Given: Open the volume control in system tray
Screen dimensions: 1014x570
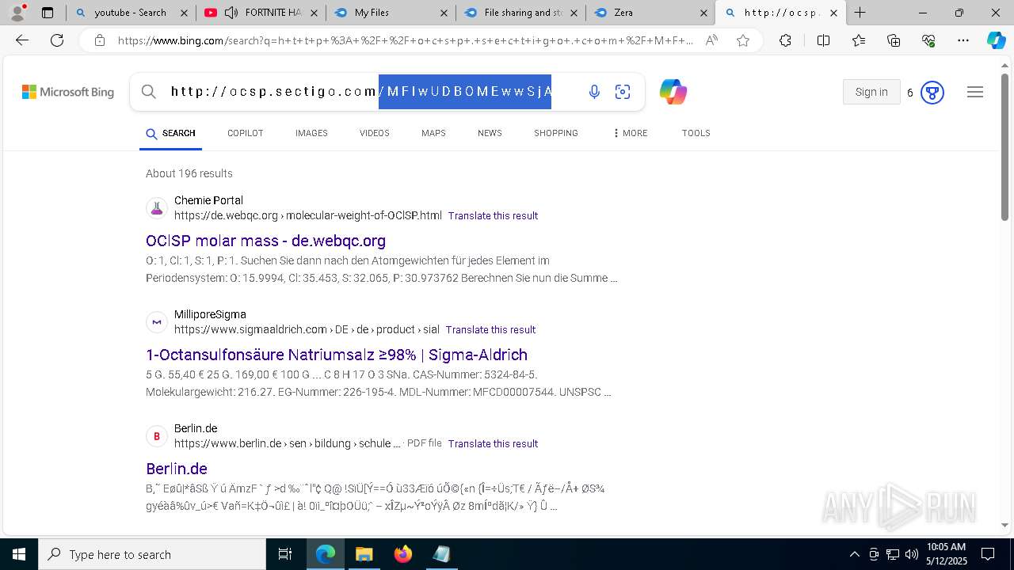Looking at the screenshot, I should (x=912, y=554).
